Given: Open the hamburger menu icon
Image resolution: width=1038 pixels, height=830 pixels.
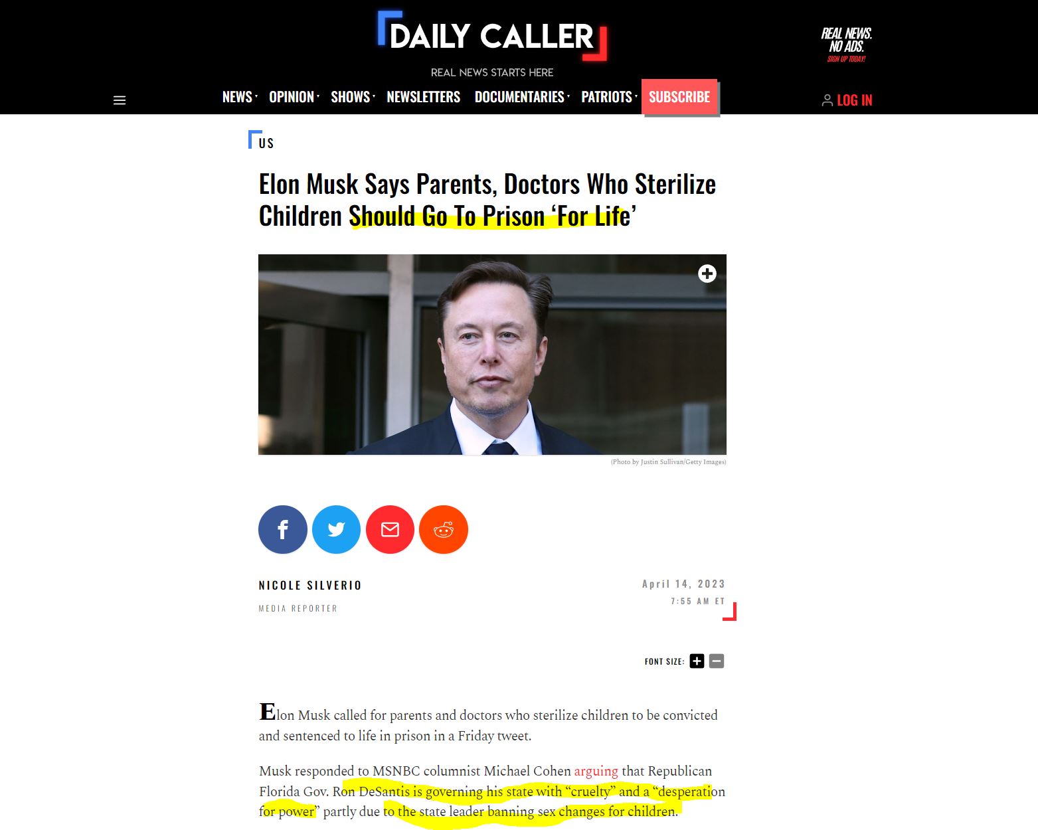Looking at the screenshot, I should pos(120,100).
